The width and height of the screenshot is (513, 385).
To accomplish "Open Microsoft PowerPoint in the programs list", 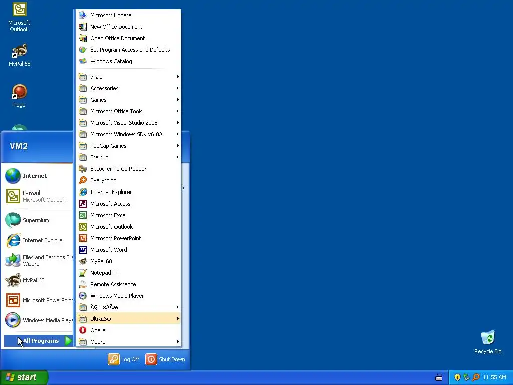I will tap(128, 238).
